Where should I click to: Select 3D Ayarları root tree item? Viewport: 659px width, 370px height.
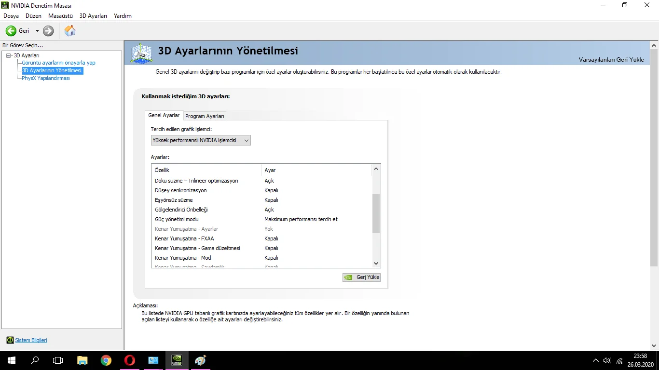[x=27, y=55]
